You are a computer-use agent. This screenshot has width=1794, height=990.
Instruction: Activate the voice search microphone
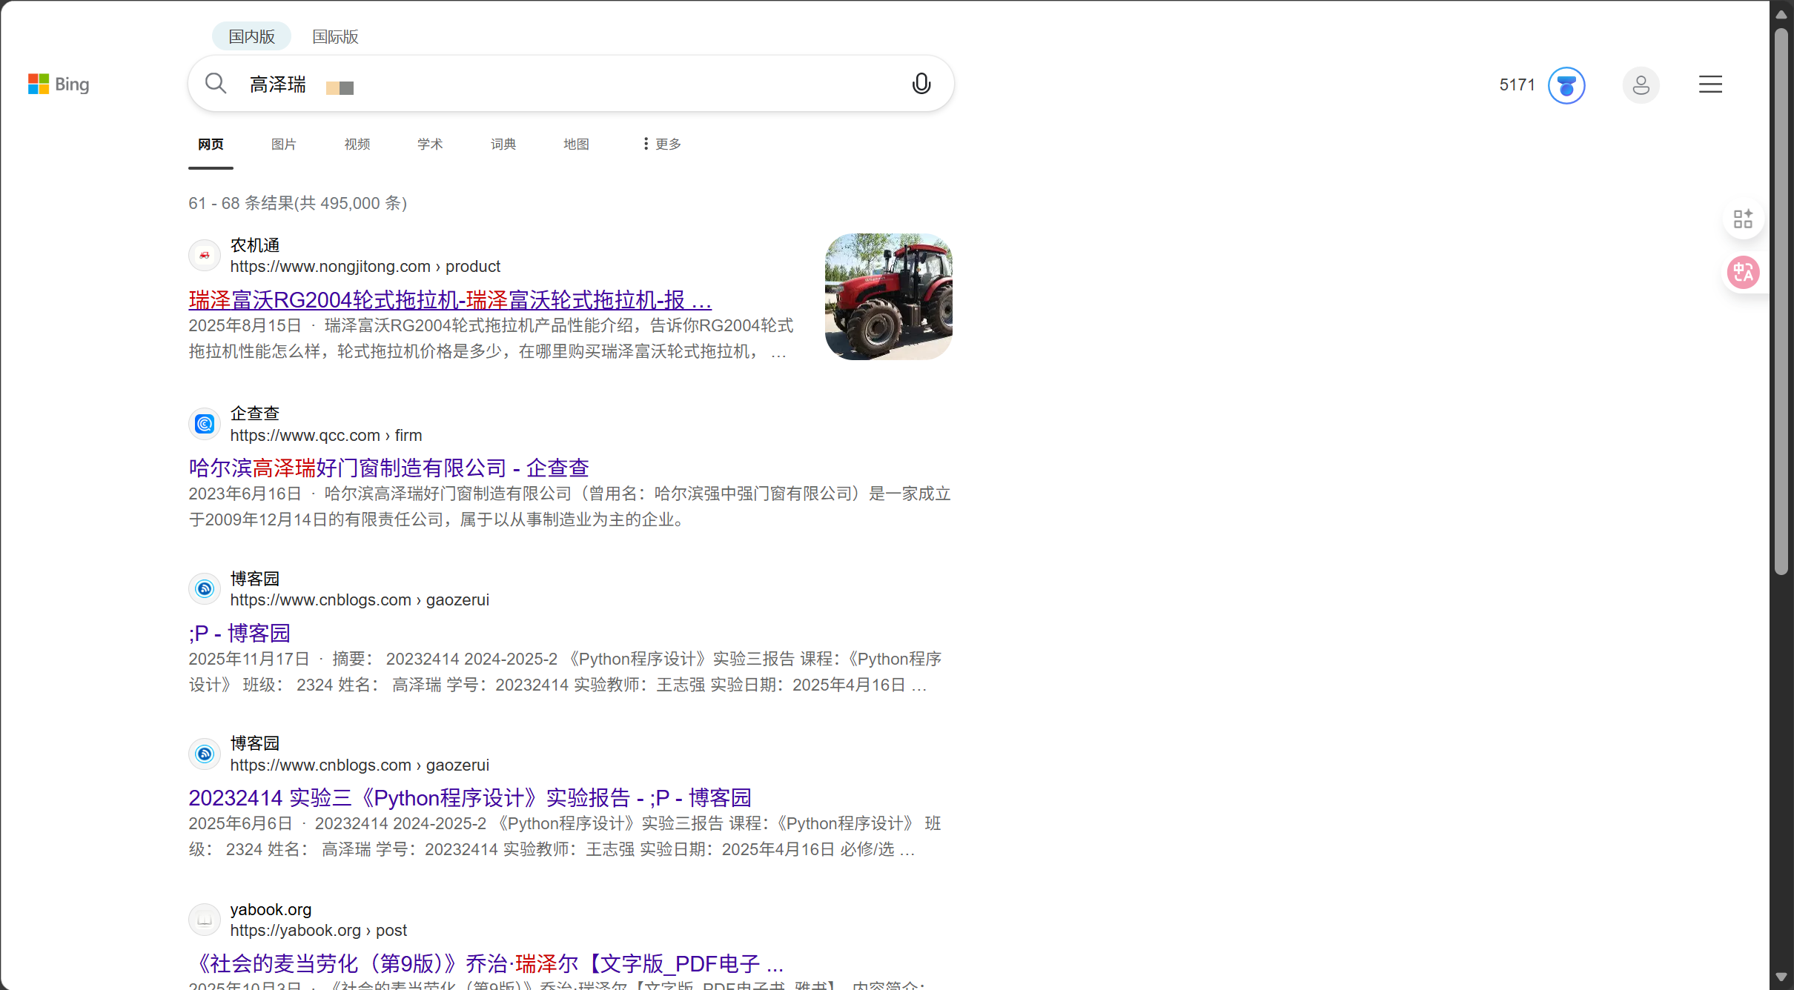(921, 83)
